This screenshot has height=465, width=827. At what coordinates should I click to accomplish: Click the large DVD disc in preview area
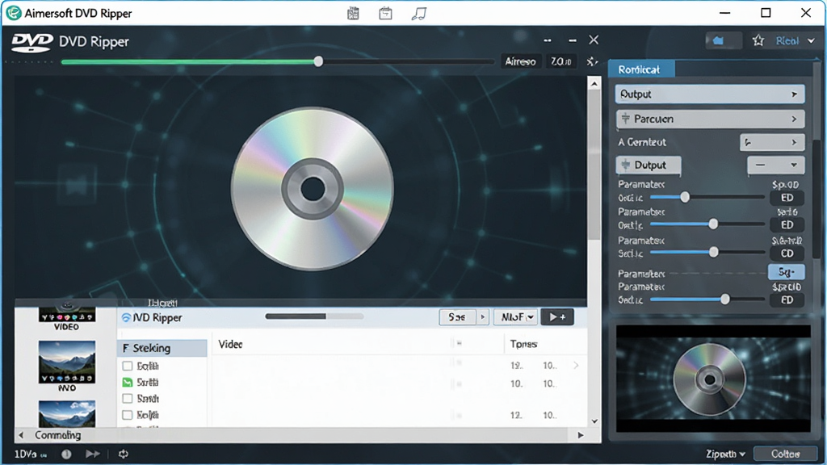(x=313, y=189)
